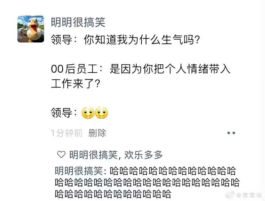265x201 pixels.
Task: Click the last row of 哈哈 comment
Action: (x=113, y=194)
